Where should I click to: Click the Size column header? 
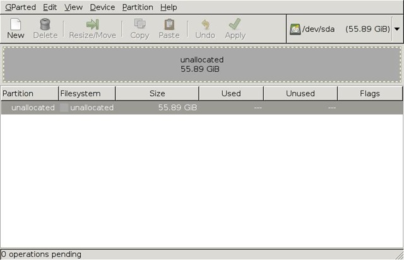[157, 94]
